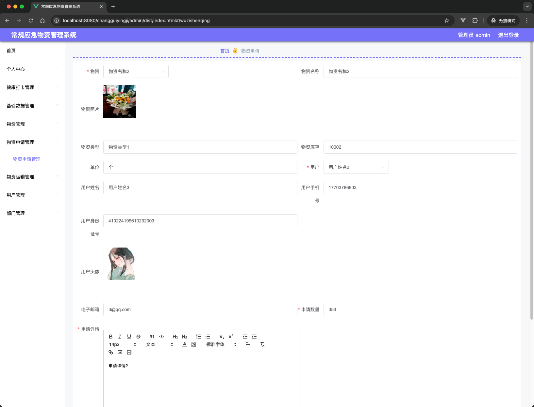534x407 pixels.
Task: Insert image in editor
Action: click(x=120, y=352)
